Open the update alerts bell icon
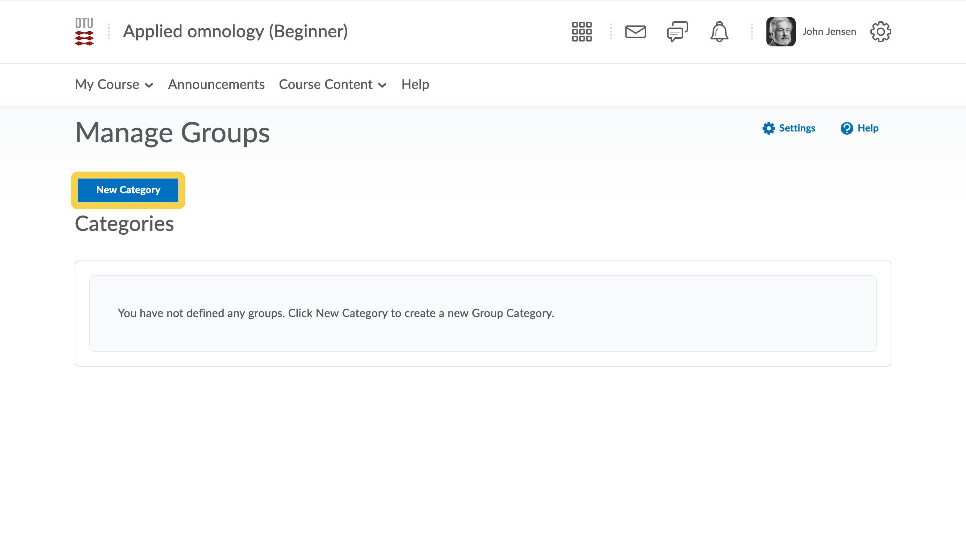Viewport: 966px width, 543px height. pos(719,31)
